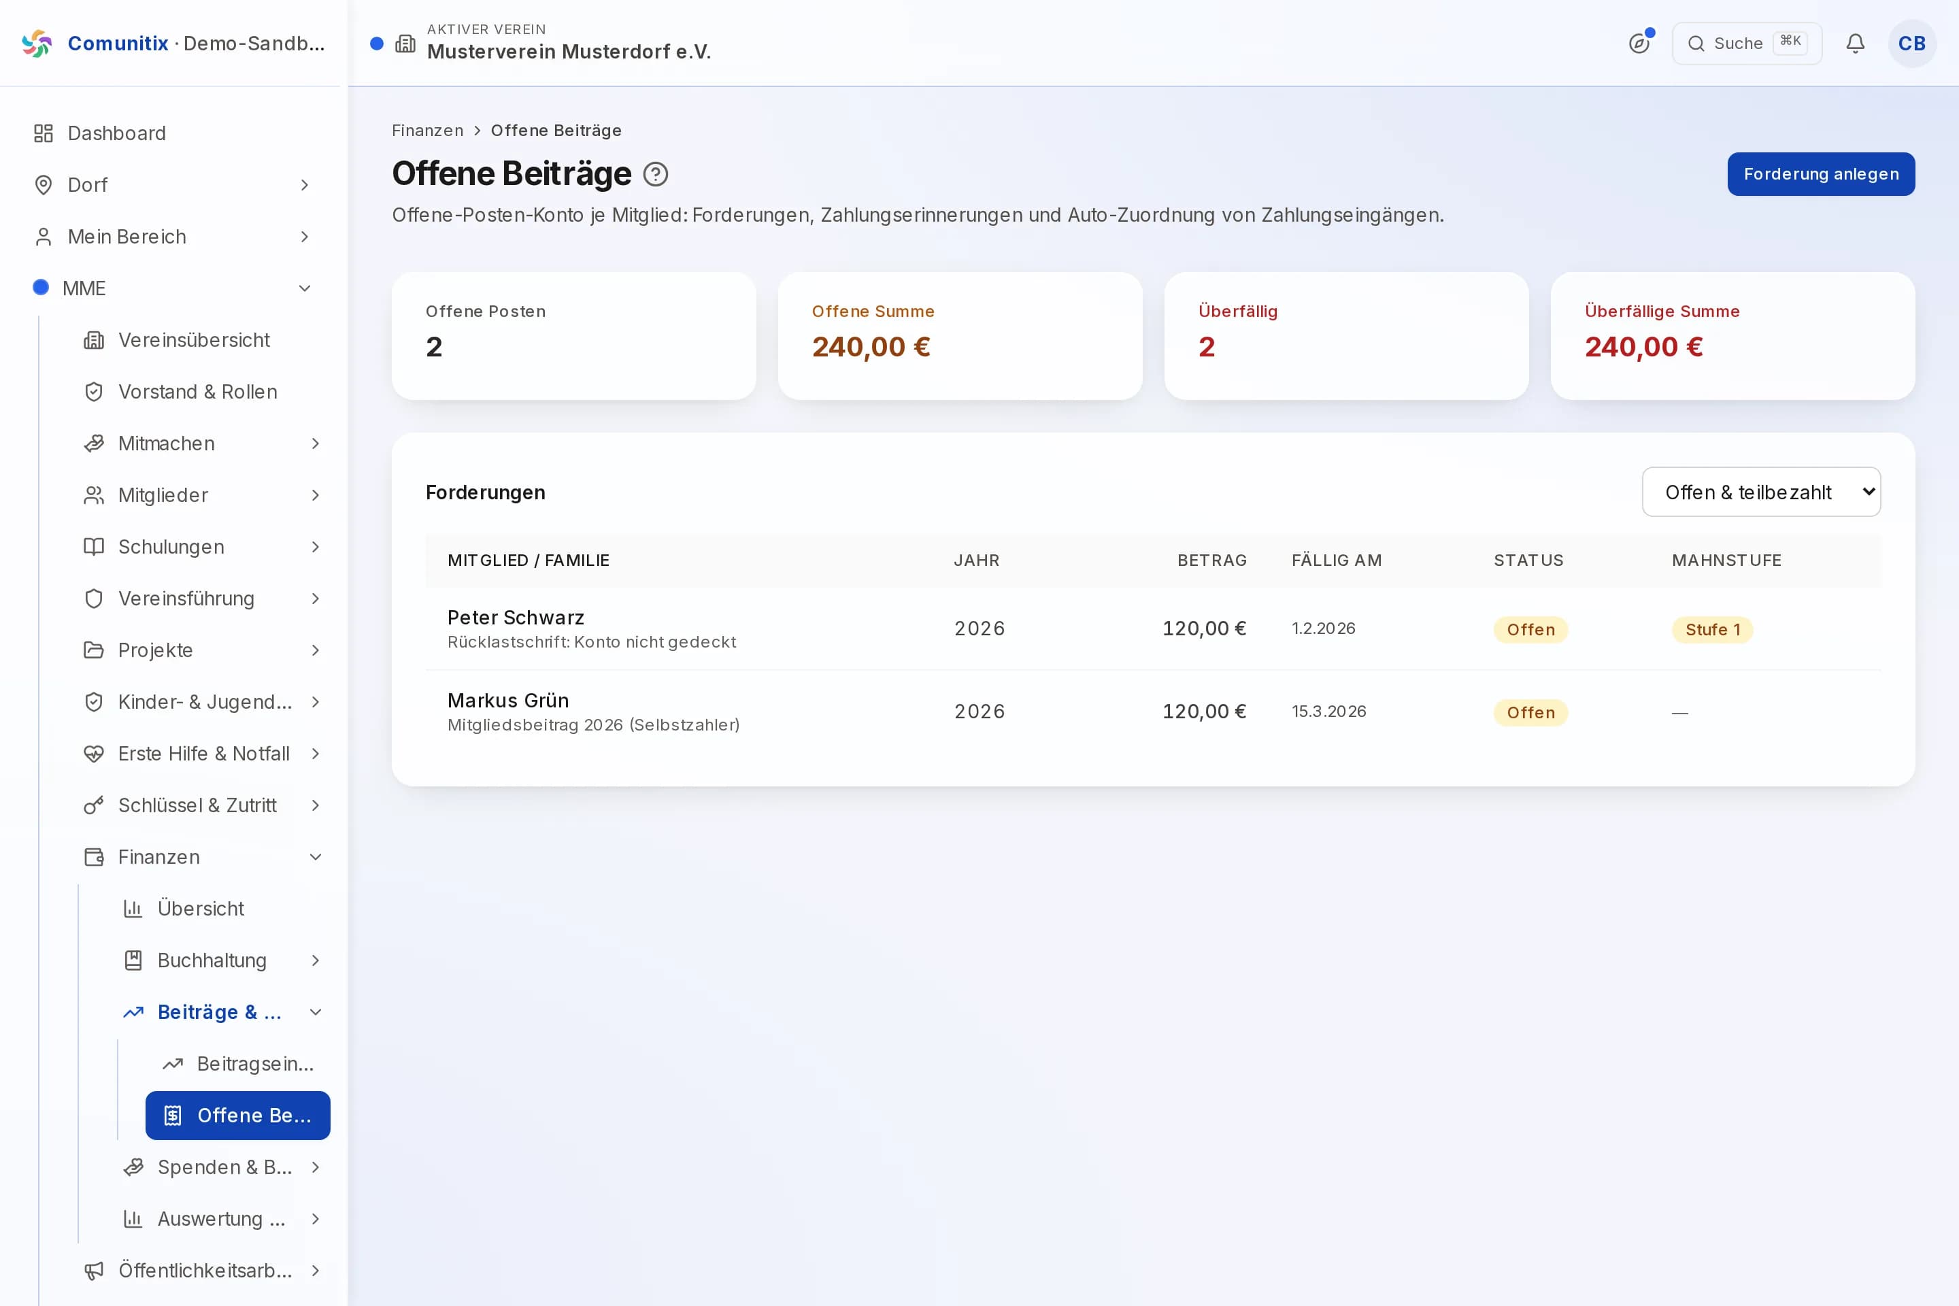Open the Suche search button
Screen dimensions: 1959x1306
1747,44
